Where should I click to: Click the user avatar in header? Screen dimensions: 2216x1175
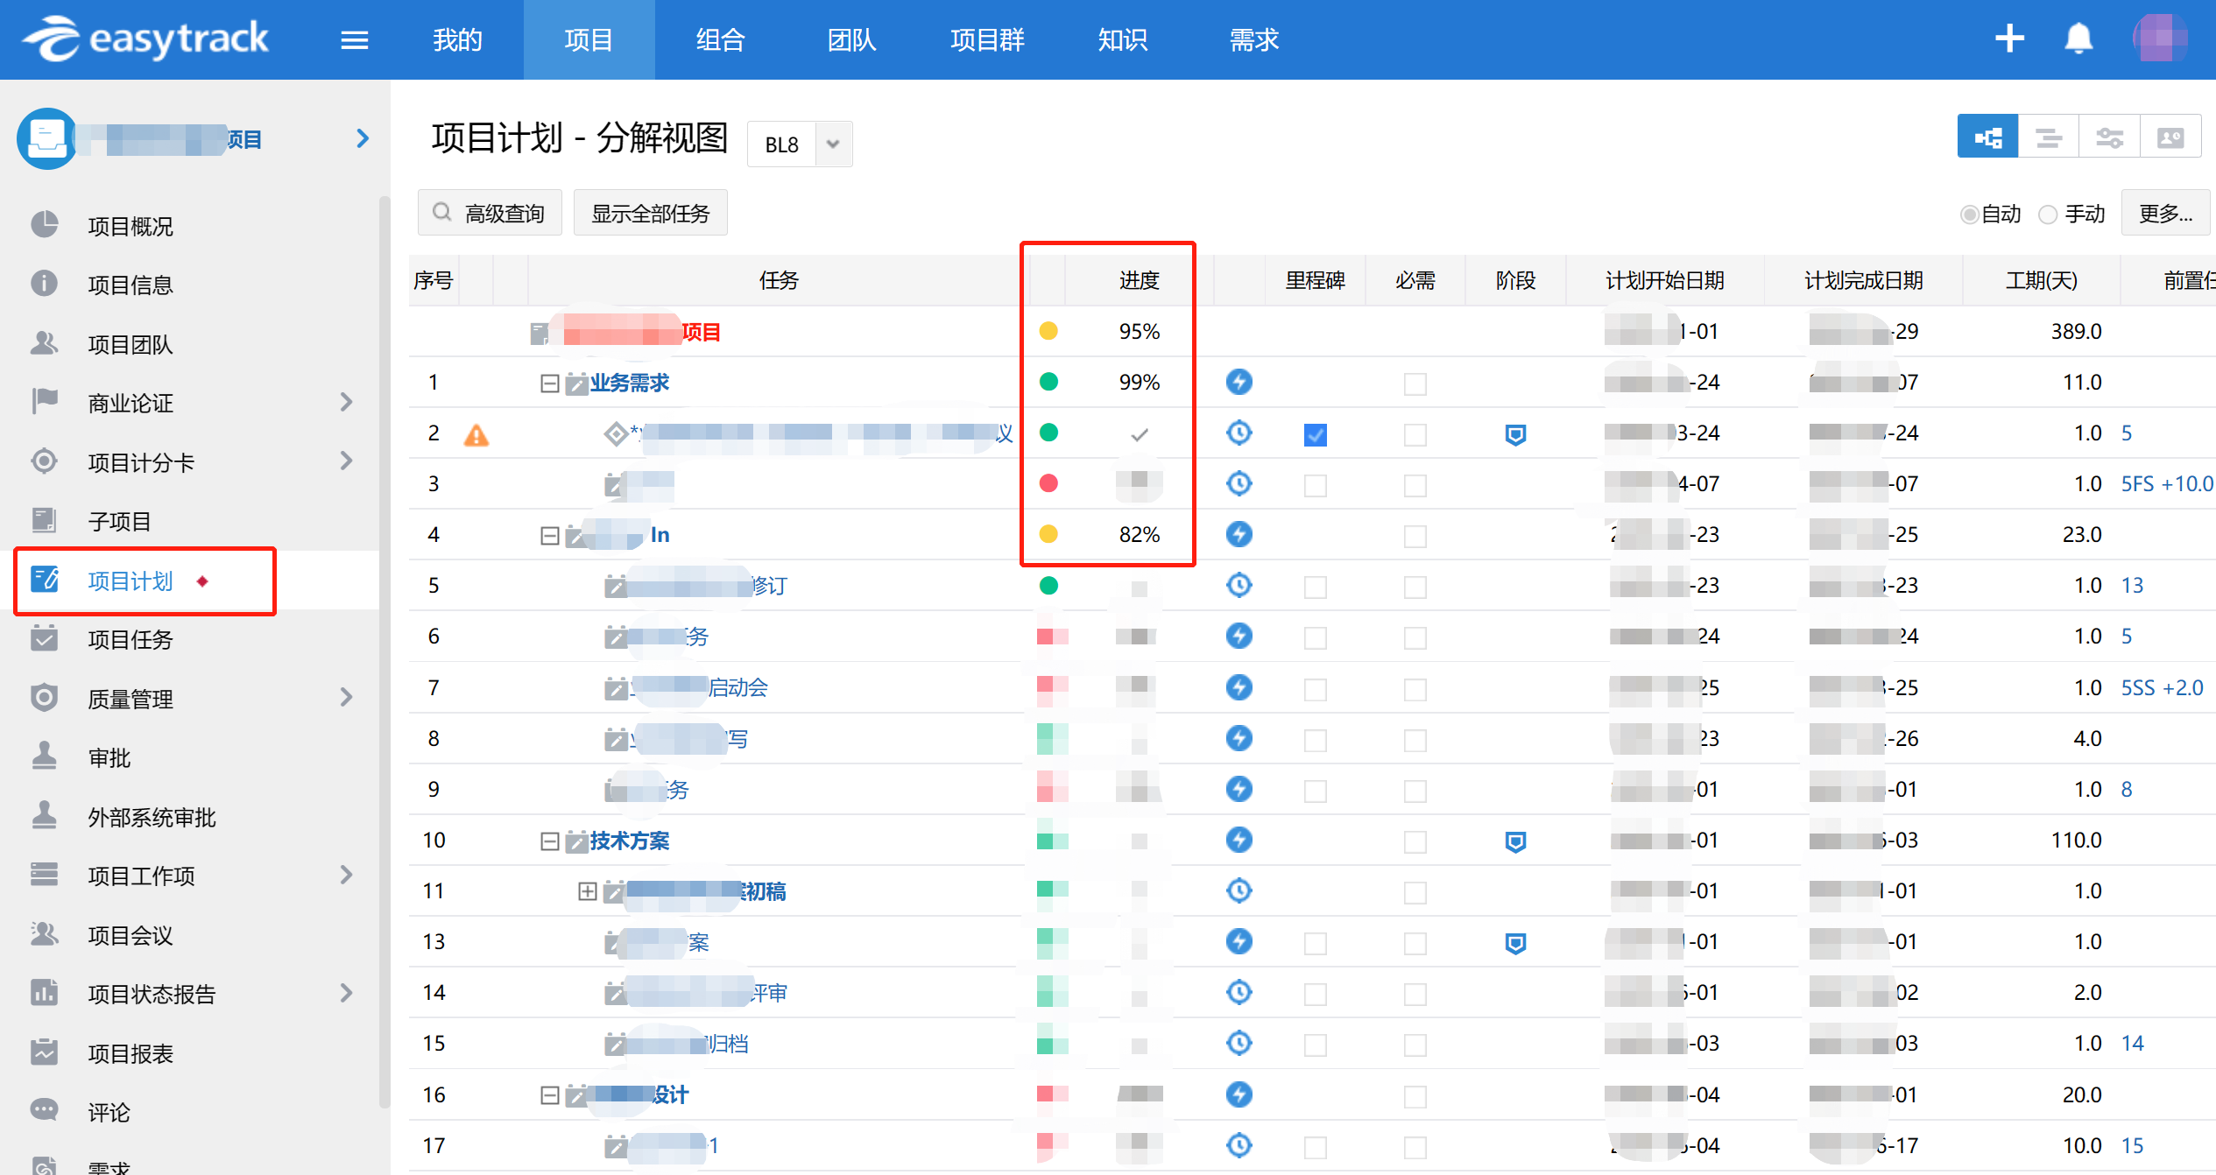pyautogui.click(x=2159, y=39)
